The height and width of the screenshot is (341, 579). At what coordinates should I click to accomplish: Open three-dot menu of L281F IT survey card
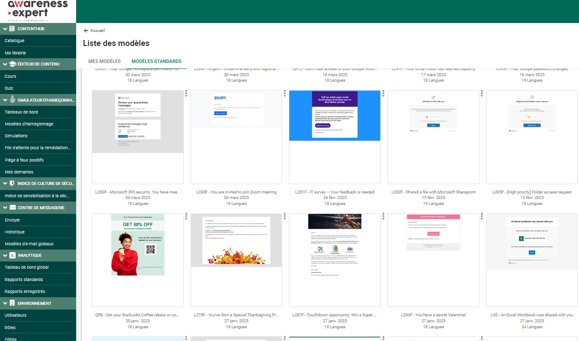coord(383,94)
